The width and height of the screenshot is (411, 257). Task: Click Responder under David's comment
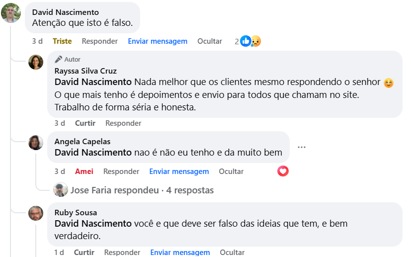tap(100, 41)
